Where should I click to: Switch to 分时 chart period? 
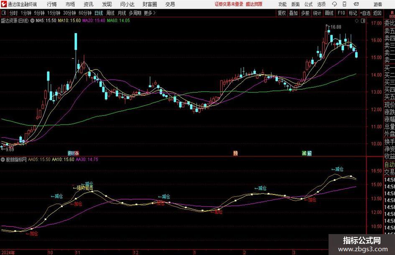pos(14,13)
